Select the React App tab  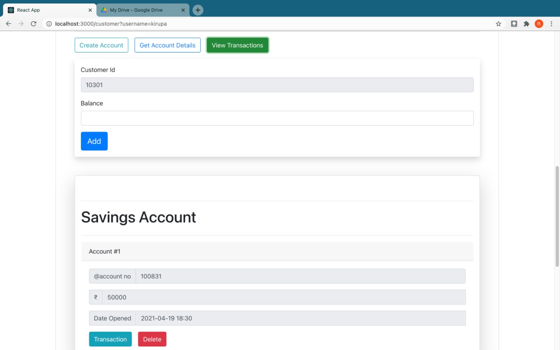pyautogui.click(x=44, y=10)
